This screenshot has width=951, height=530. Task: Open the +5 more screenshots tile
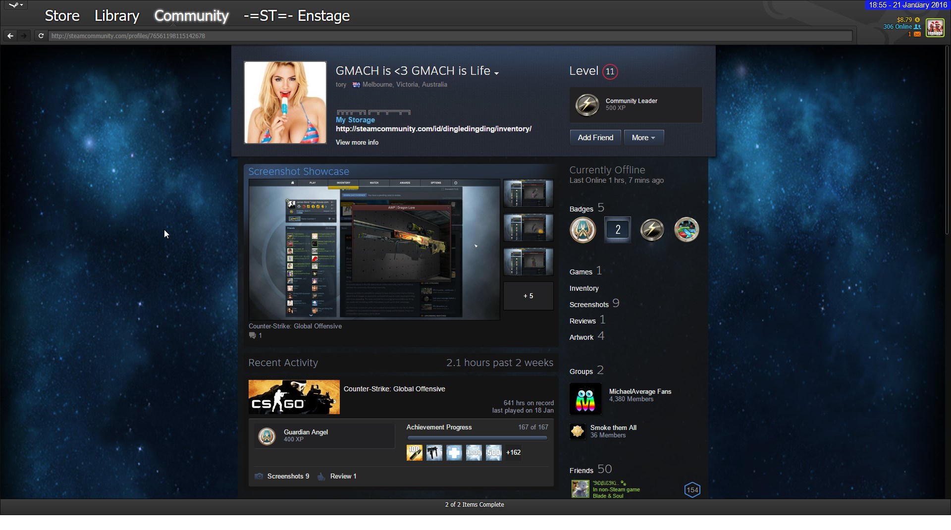(528, 296)
